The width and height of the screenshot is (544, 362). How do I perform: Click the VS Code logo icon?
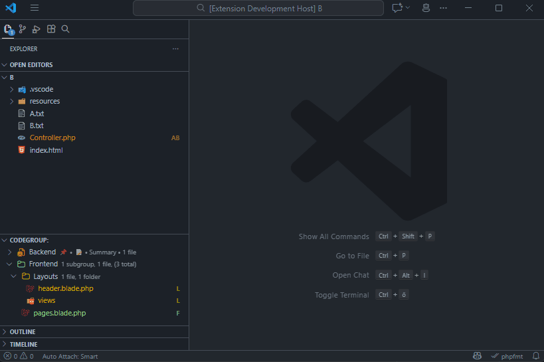11,7
